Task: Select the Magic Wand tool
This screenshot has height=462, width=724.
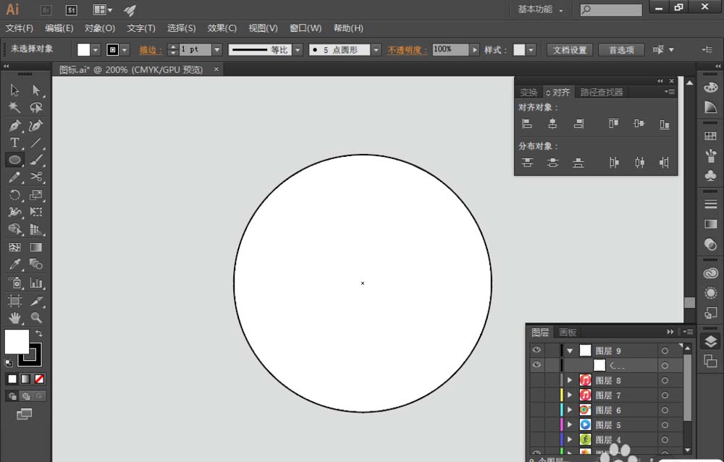Action: (x=14, y=108)
